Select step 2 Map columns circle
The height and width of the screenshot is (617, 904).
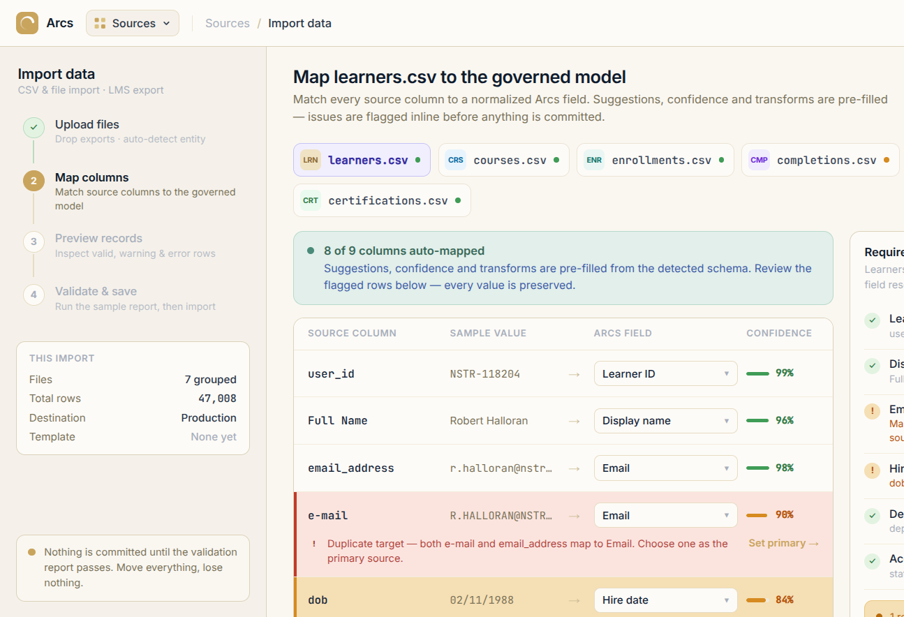34,181
